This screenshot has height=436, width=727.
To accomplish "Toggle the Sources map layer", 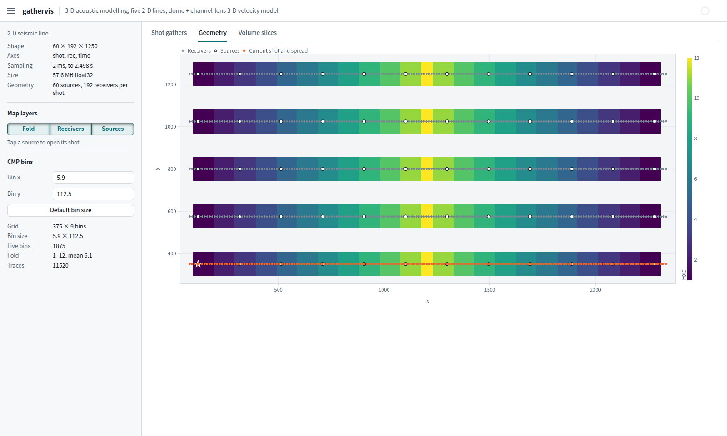I will point(113,129).
